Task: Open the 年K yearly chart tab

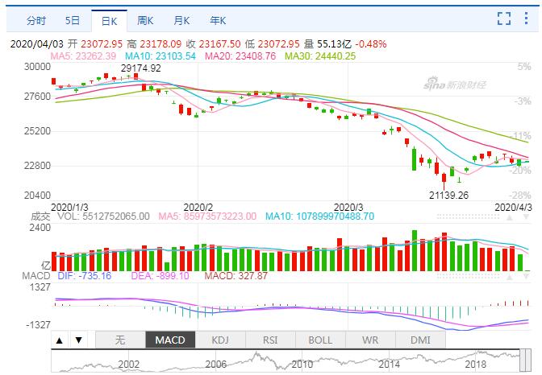Action: pyautogui.click(x=218, y=19)
